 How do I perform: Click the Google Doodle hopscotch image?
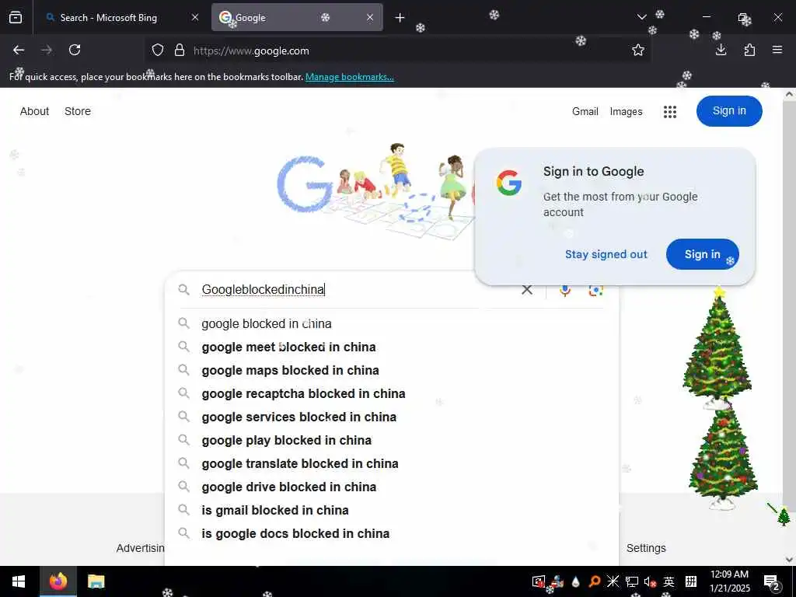pyautogui.click(x=375, y=193)
